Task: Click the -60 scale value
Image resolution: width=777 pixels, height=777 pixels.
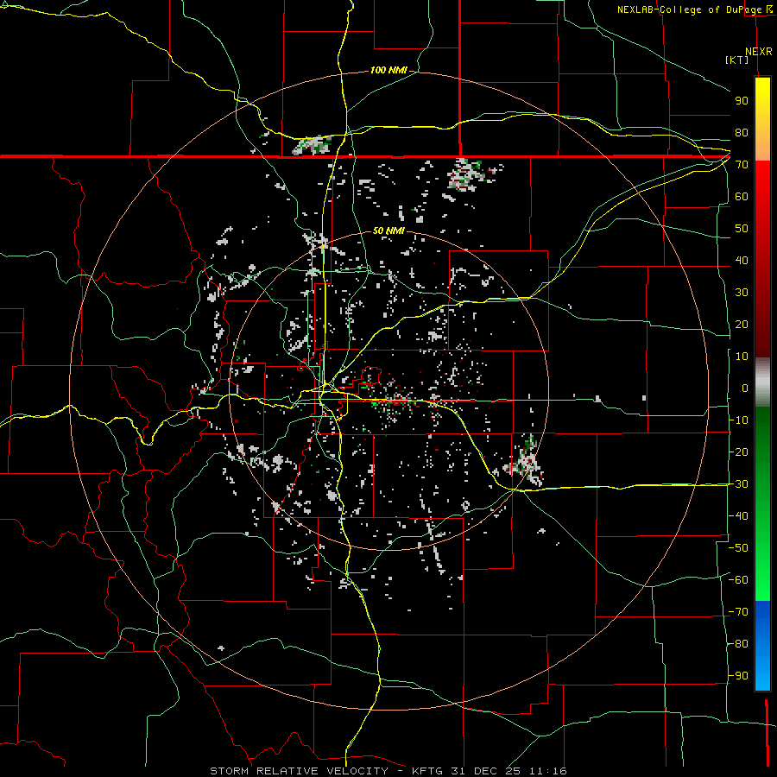Action: point(738,580)
